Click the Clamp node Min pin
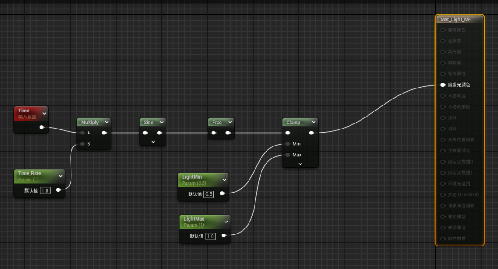Screen dimensions: 498x269 tap(288, 144)
